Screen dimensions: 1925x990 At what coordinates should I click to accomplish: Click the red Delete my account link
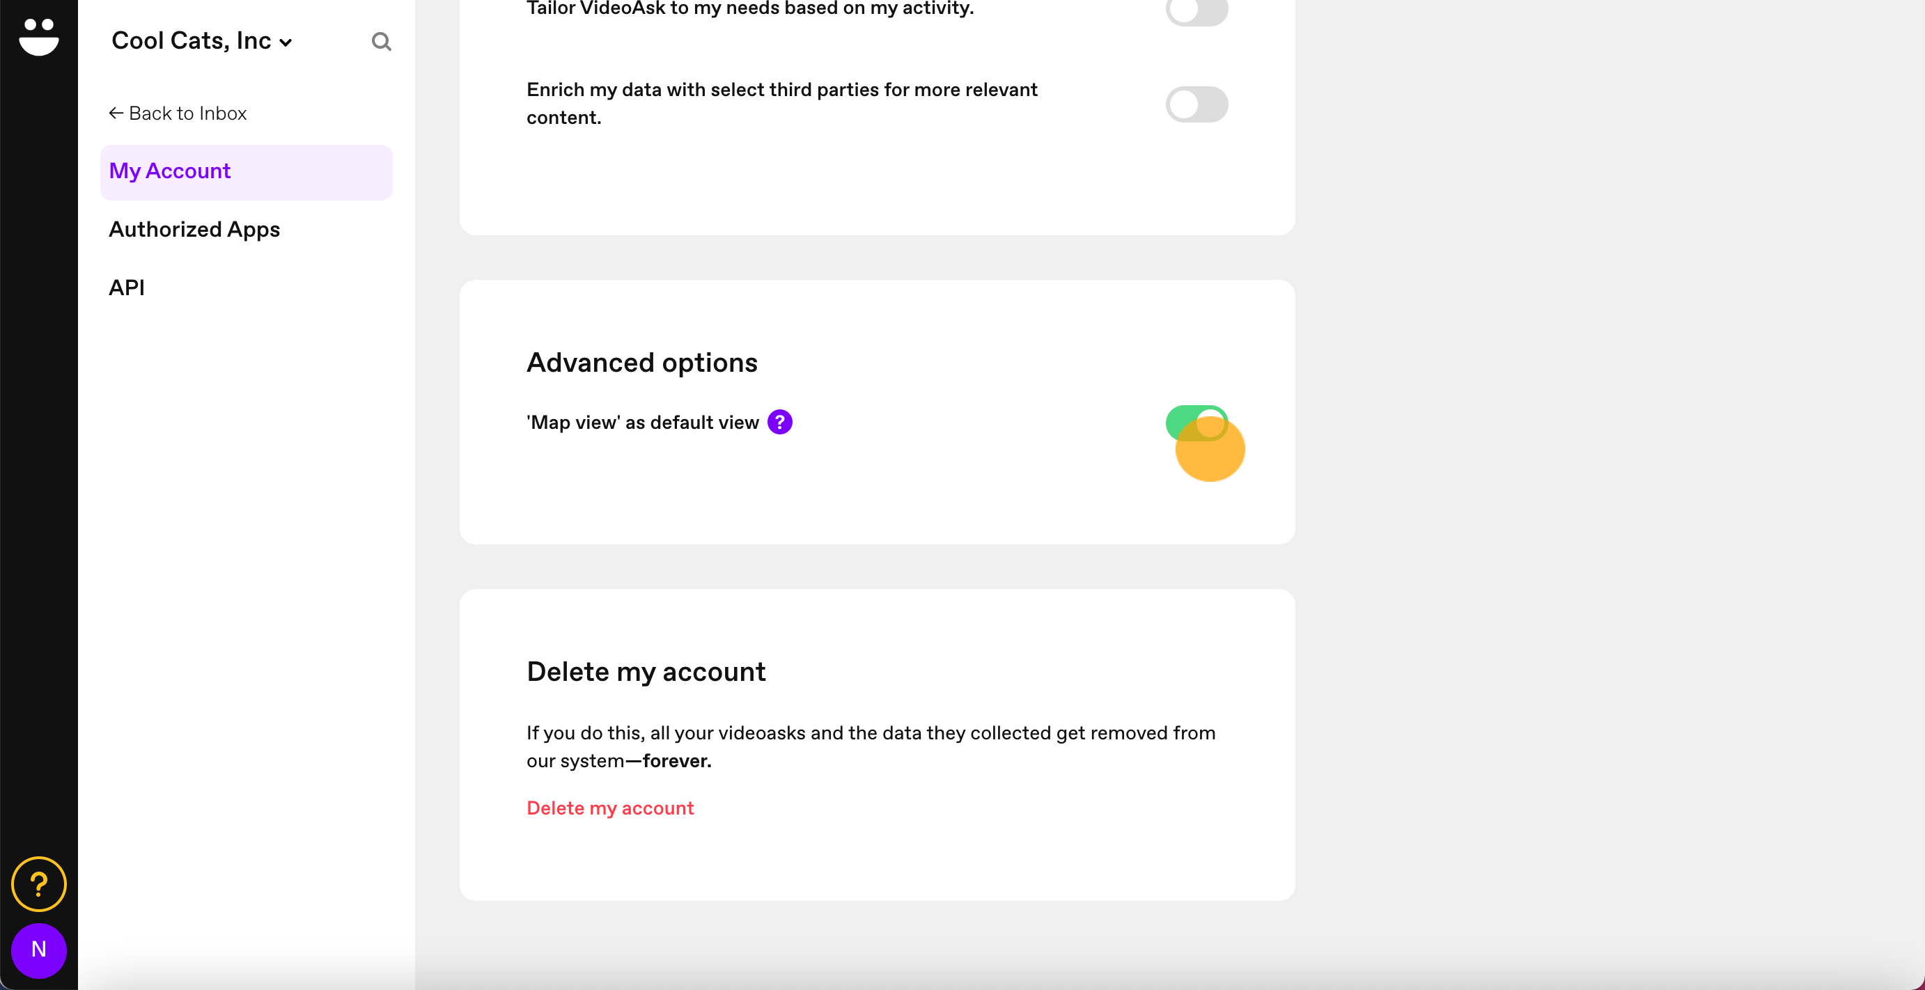(x=610, y=808)
